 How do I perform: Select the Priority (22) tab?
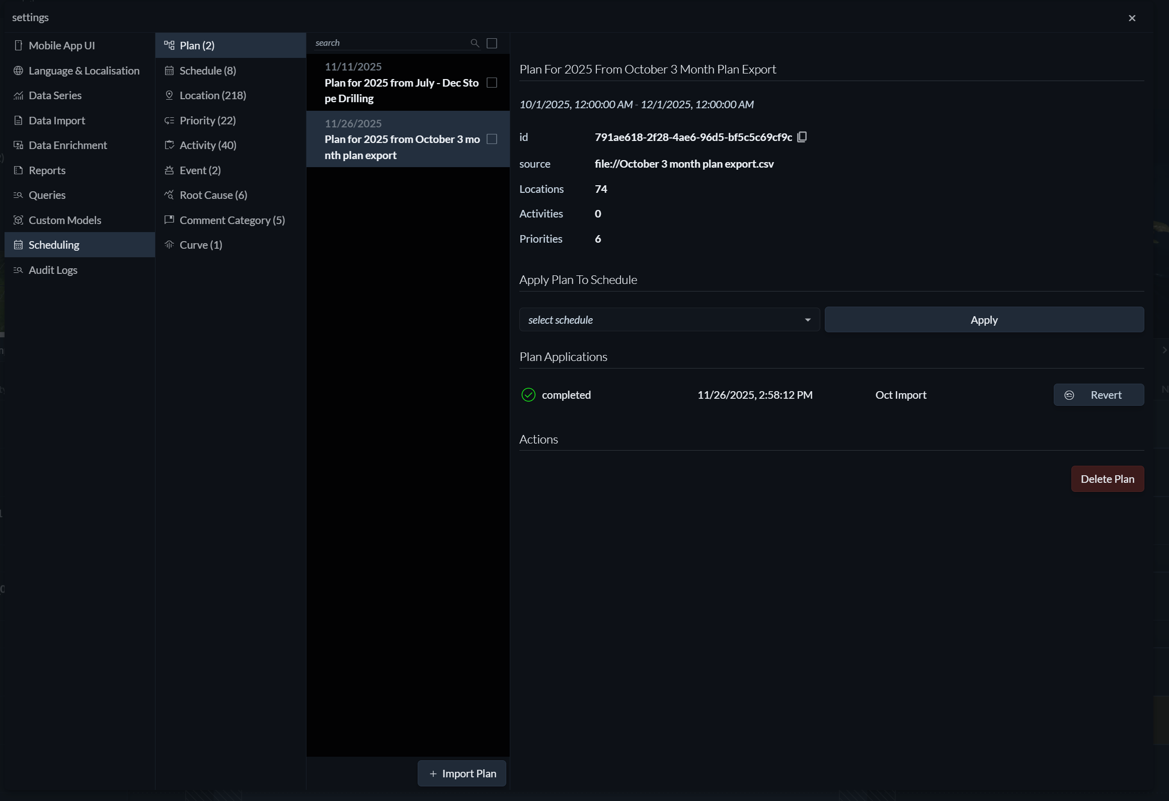[x=230, y=120]
